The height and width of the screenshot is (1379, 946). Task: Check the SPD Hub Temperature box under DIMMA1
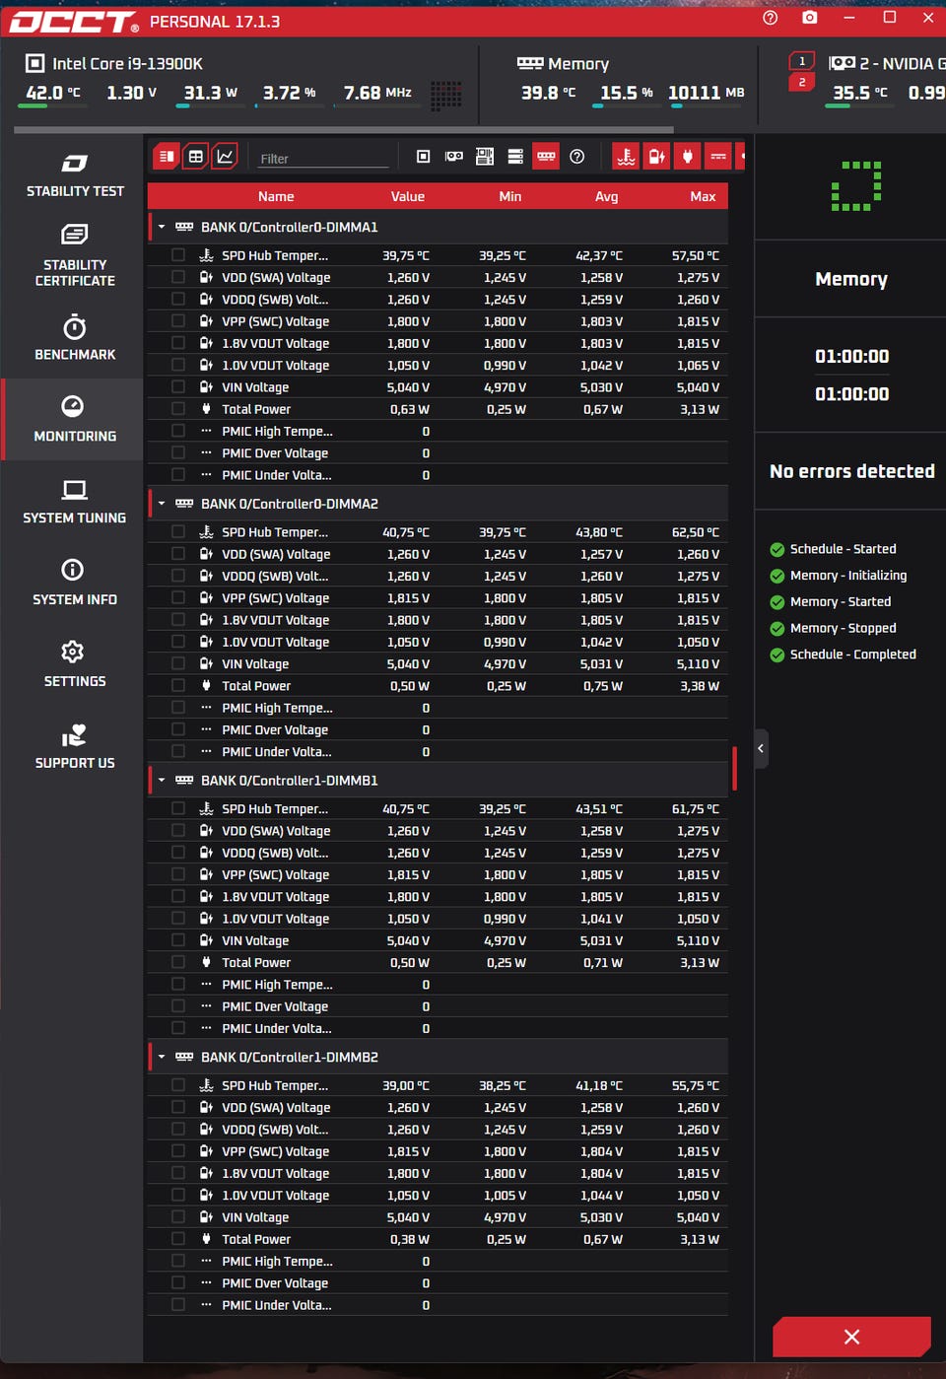click(178, 255)
